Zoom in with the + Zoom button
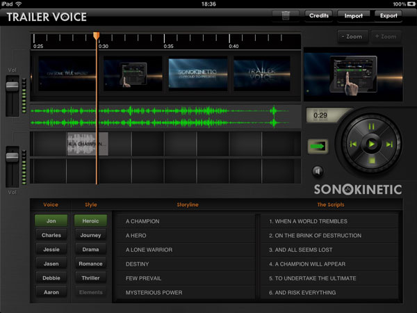 tap(385, 36)
